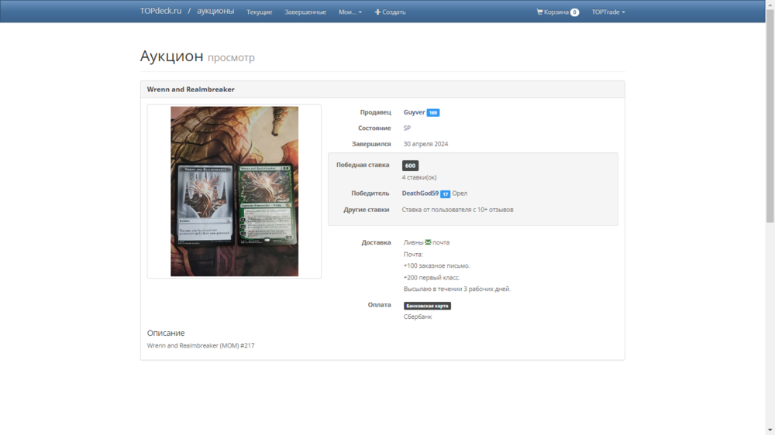This screenshot has width=775, height=435.
Task: Navigate to аукционы section link
Action: 215,11
